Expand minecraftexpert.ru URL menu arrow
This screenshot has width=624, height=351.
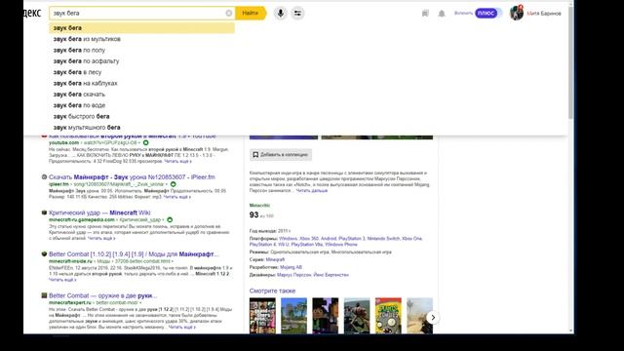(140, 303)
